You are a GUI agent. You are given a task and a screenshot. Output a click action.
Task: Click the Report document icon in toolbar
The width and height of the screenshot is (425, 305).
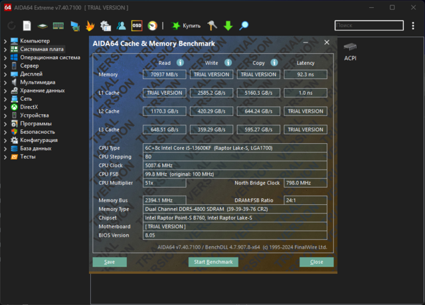(27, 26)
